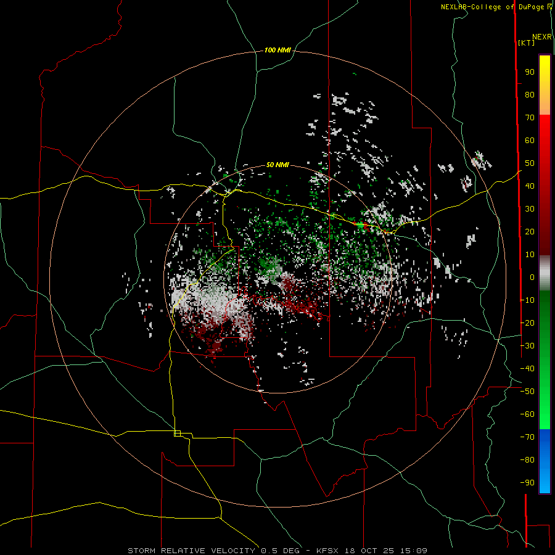Screen dimensions: 555x555
Task: Click the 0.5 DEG elevation text in caption
Action: tap(280, 551)
